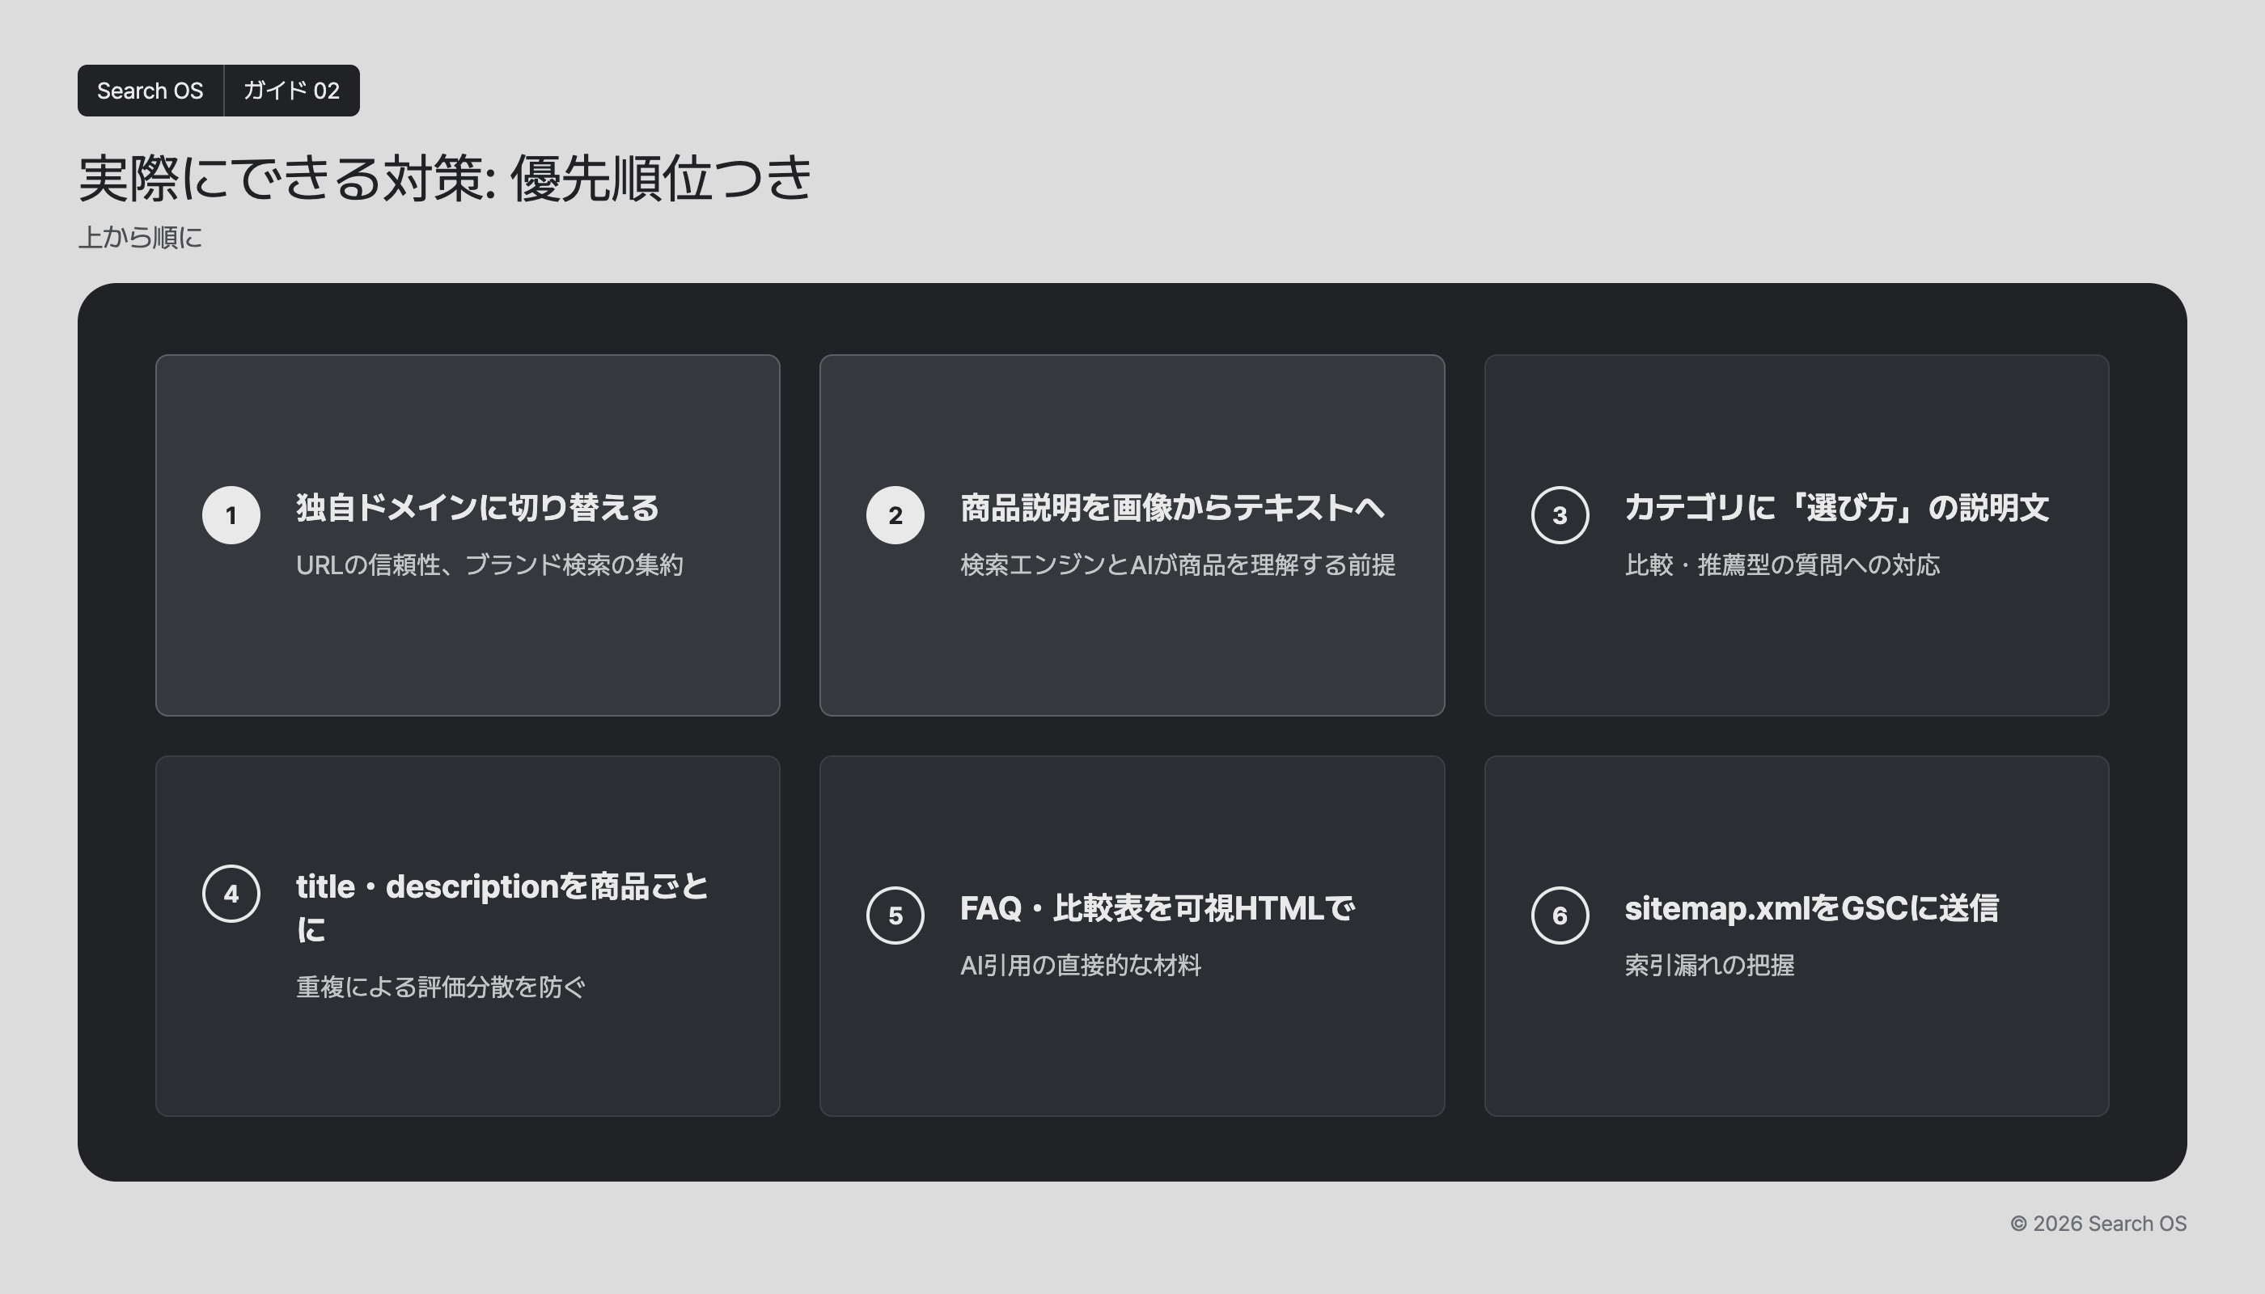2265x1294 pixels.
Task: Select the text 比較・推薦型の質問への対応
Action: click(1782, 565)
